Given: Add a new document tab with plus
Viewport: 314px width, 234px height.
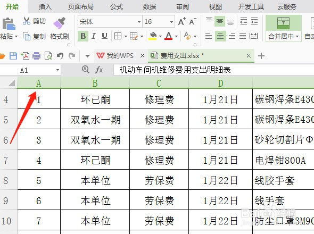Looking at the screenshot, I should click(261, 56).
